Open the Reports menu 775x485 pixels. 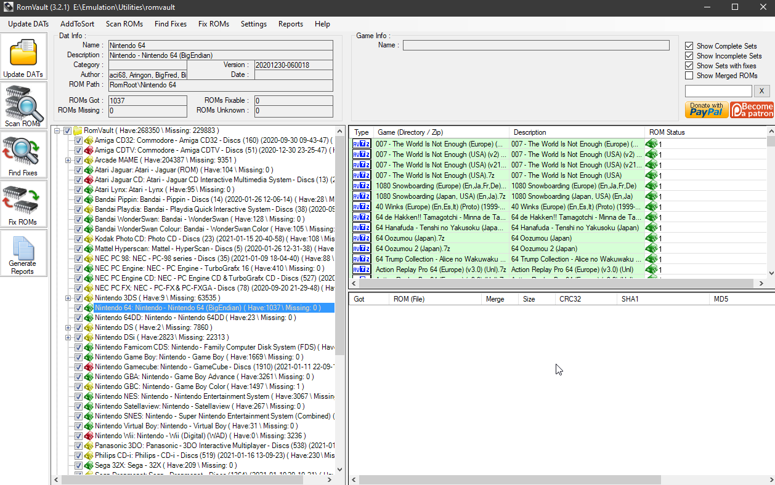(291, 24)
